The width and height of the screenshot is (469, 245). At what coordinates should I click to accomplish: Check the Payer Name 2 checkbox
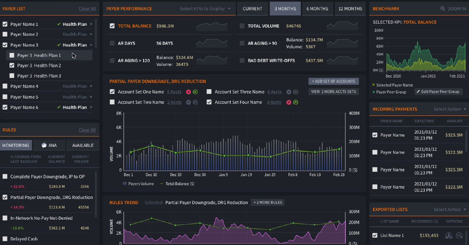[x=5, y=34]
